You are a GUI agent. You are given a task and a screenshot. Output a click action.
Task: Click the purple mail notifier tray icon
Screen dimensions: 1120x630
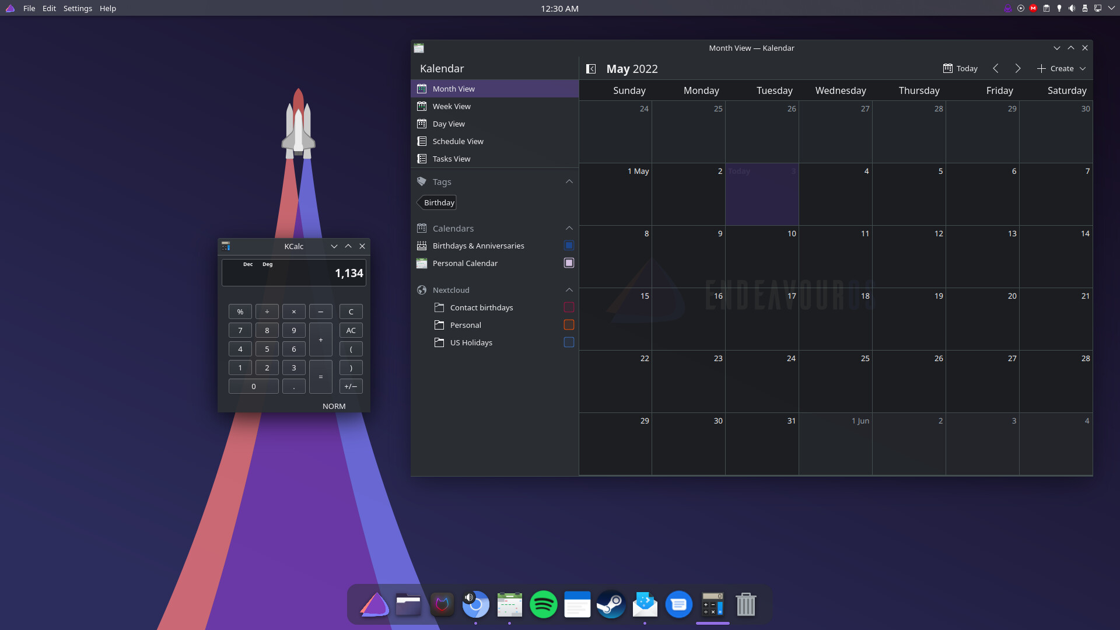(1007, 8)
